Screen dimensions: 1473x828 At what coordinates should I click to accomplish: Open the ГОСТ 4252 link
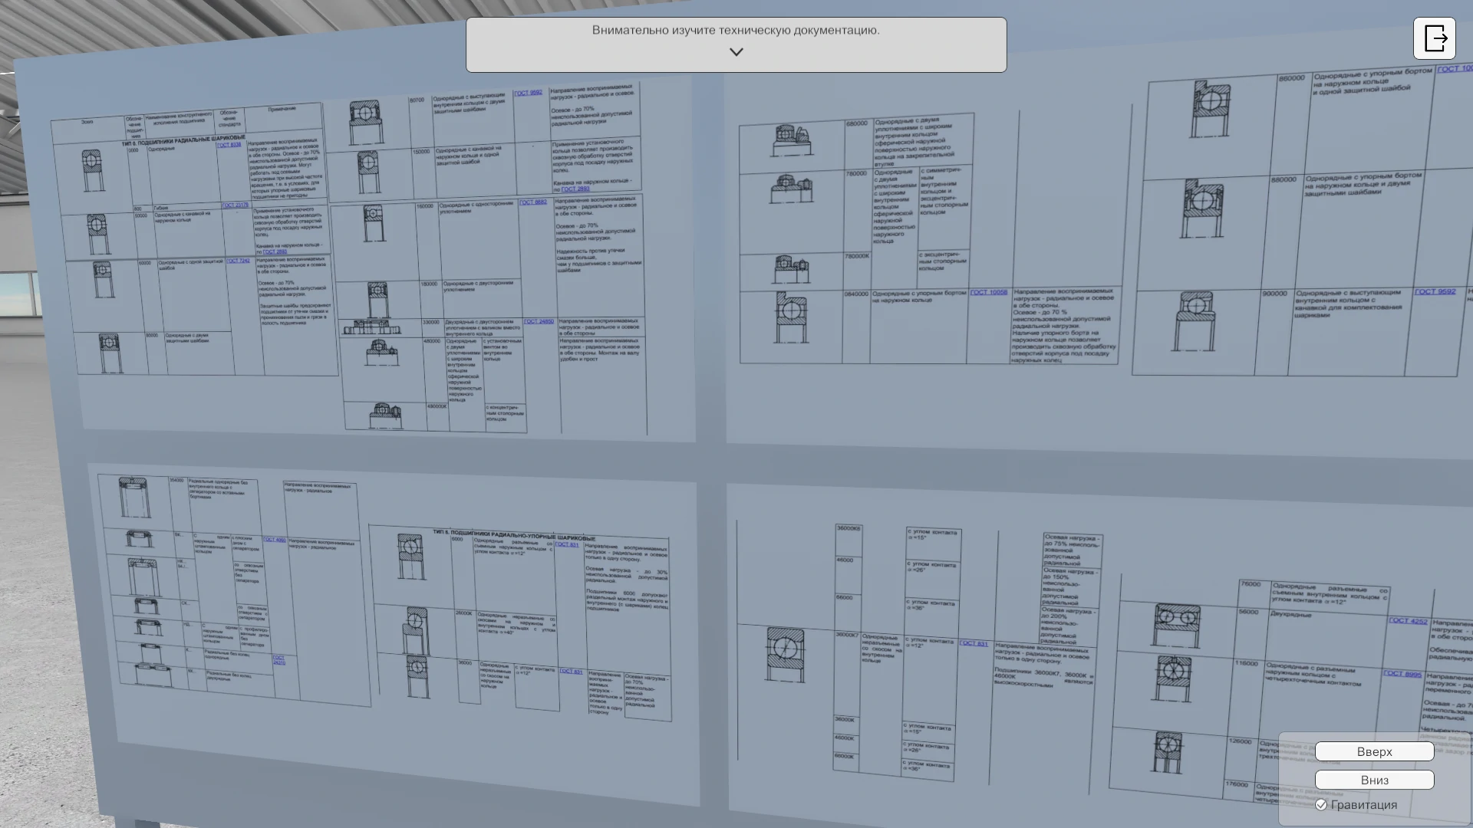click(1408, 620)
